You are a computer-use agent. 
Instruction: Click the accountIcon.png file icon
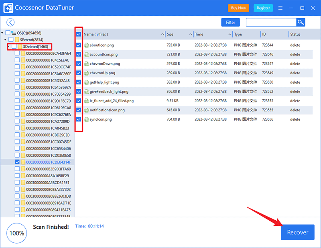click(87, 54)
